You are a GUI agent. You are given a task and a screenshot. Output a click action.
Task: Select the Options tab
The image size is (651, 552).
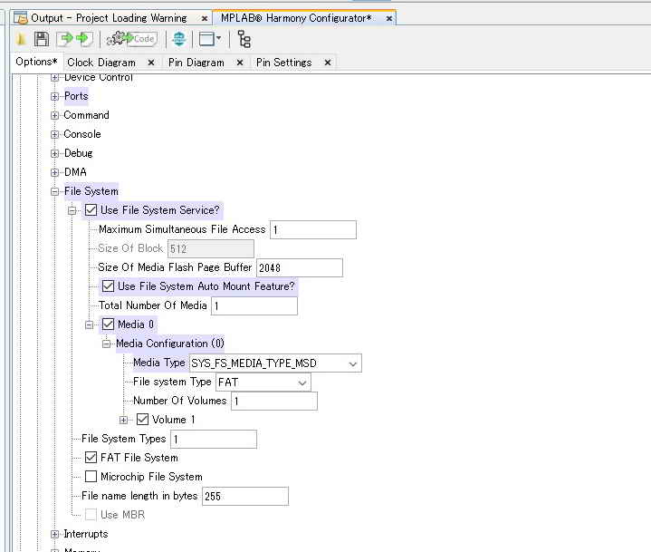tap(36, 62)
